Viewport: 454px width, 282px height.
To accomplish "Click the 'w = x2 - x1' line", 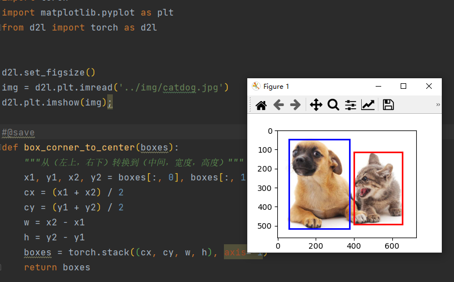I will coord(54,223).
